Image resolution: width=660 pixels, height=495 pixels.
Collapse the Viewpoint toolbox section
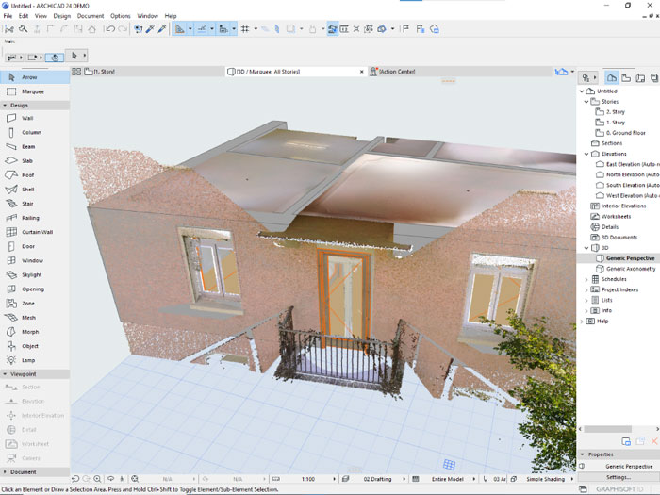click(x=5, y=374)
